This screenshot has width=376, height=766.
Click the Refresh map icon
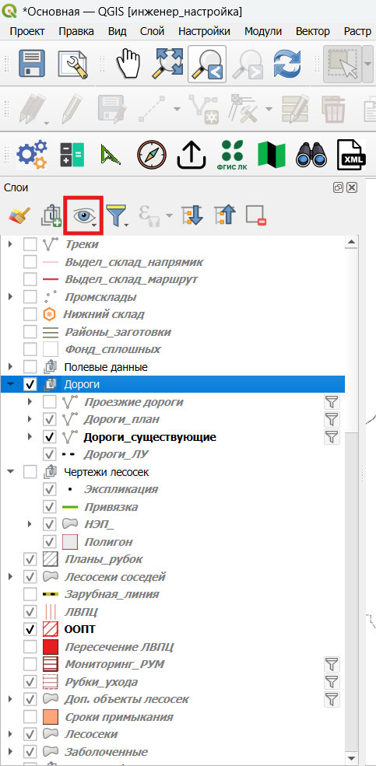[x=287, y=64]
